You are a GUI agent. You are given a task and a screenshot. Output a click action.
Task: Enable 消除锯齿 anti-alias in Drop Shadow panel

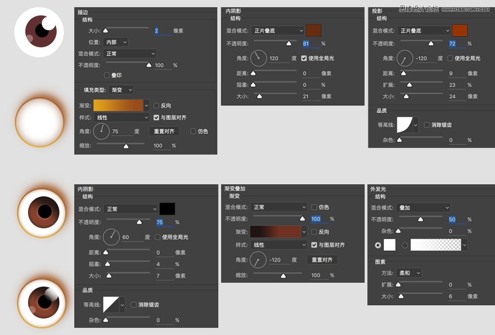[x=427, y=125]
